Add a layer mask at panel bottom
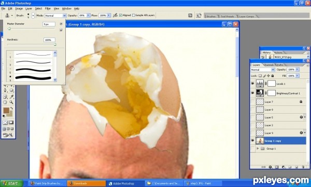Image resolution: width=311 pixels, height=187 pixels. click(277, 167)
